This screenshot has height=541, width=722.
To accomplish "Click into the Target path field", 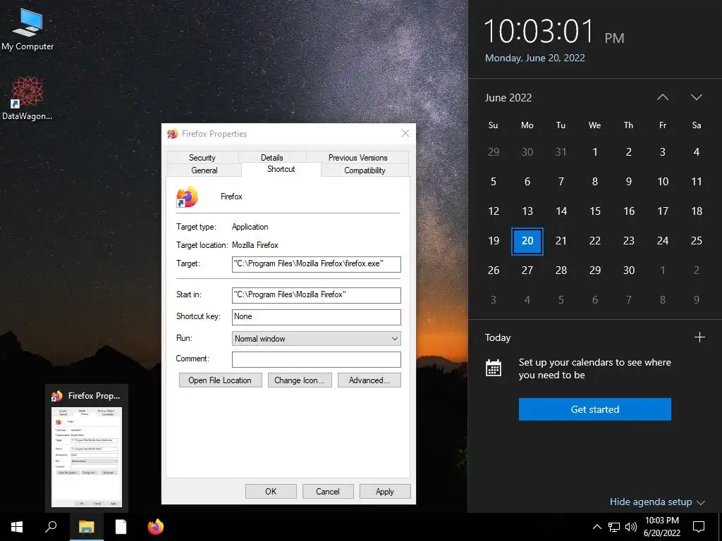I will point(317,264).
